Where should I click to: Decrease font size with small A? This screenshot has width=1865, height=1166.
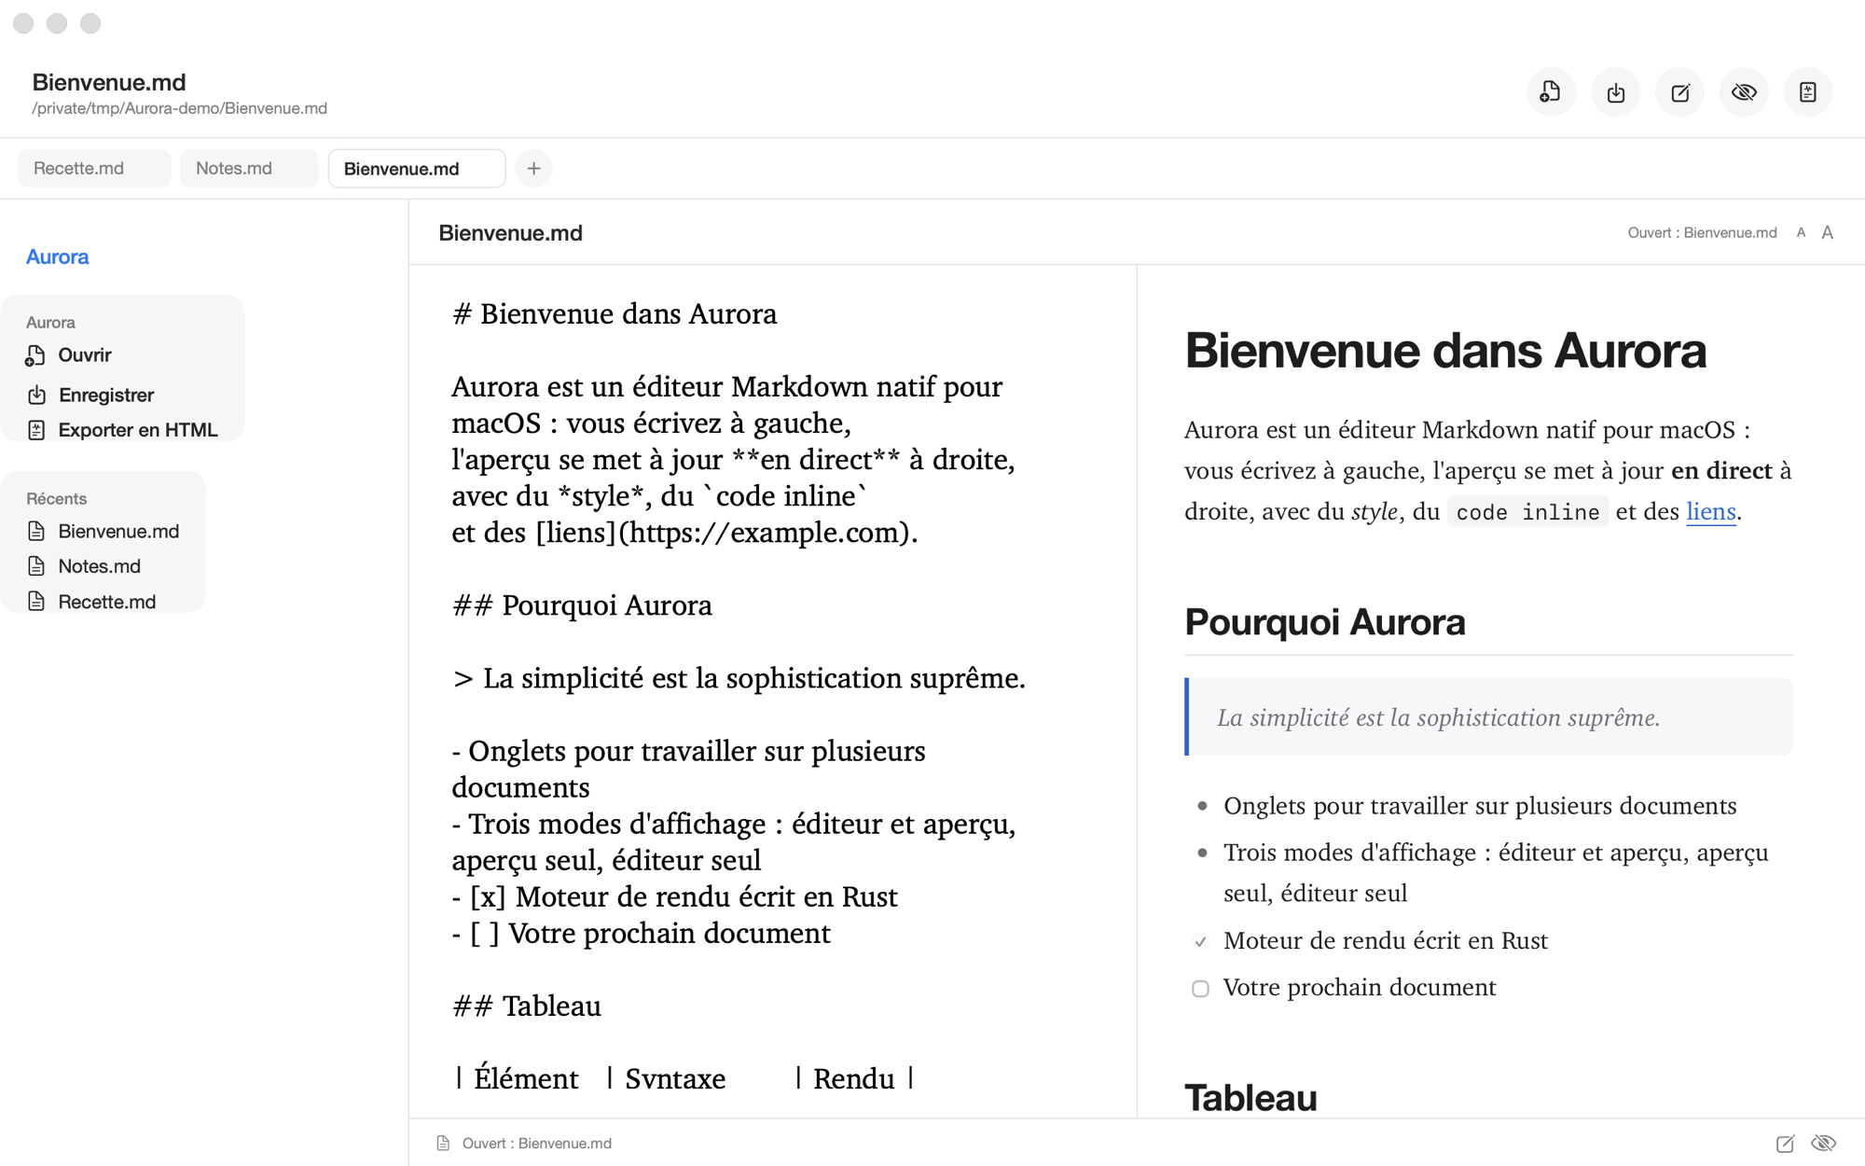pos(1801,233)
